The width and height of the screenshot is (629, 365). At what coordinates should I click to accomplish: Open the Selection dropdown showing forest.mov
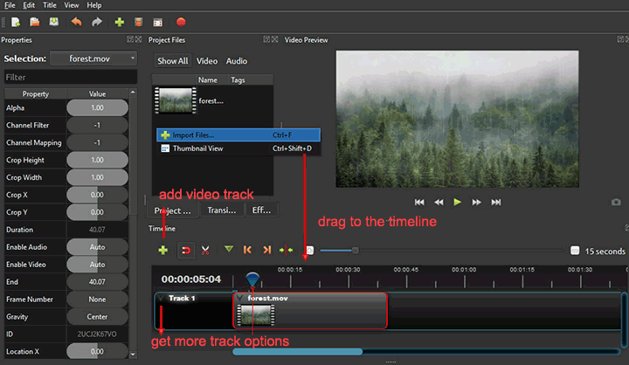point(93,59)
